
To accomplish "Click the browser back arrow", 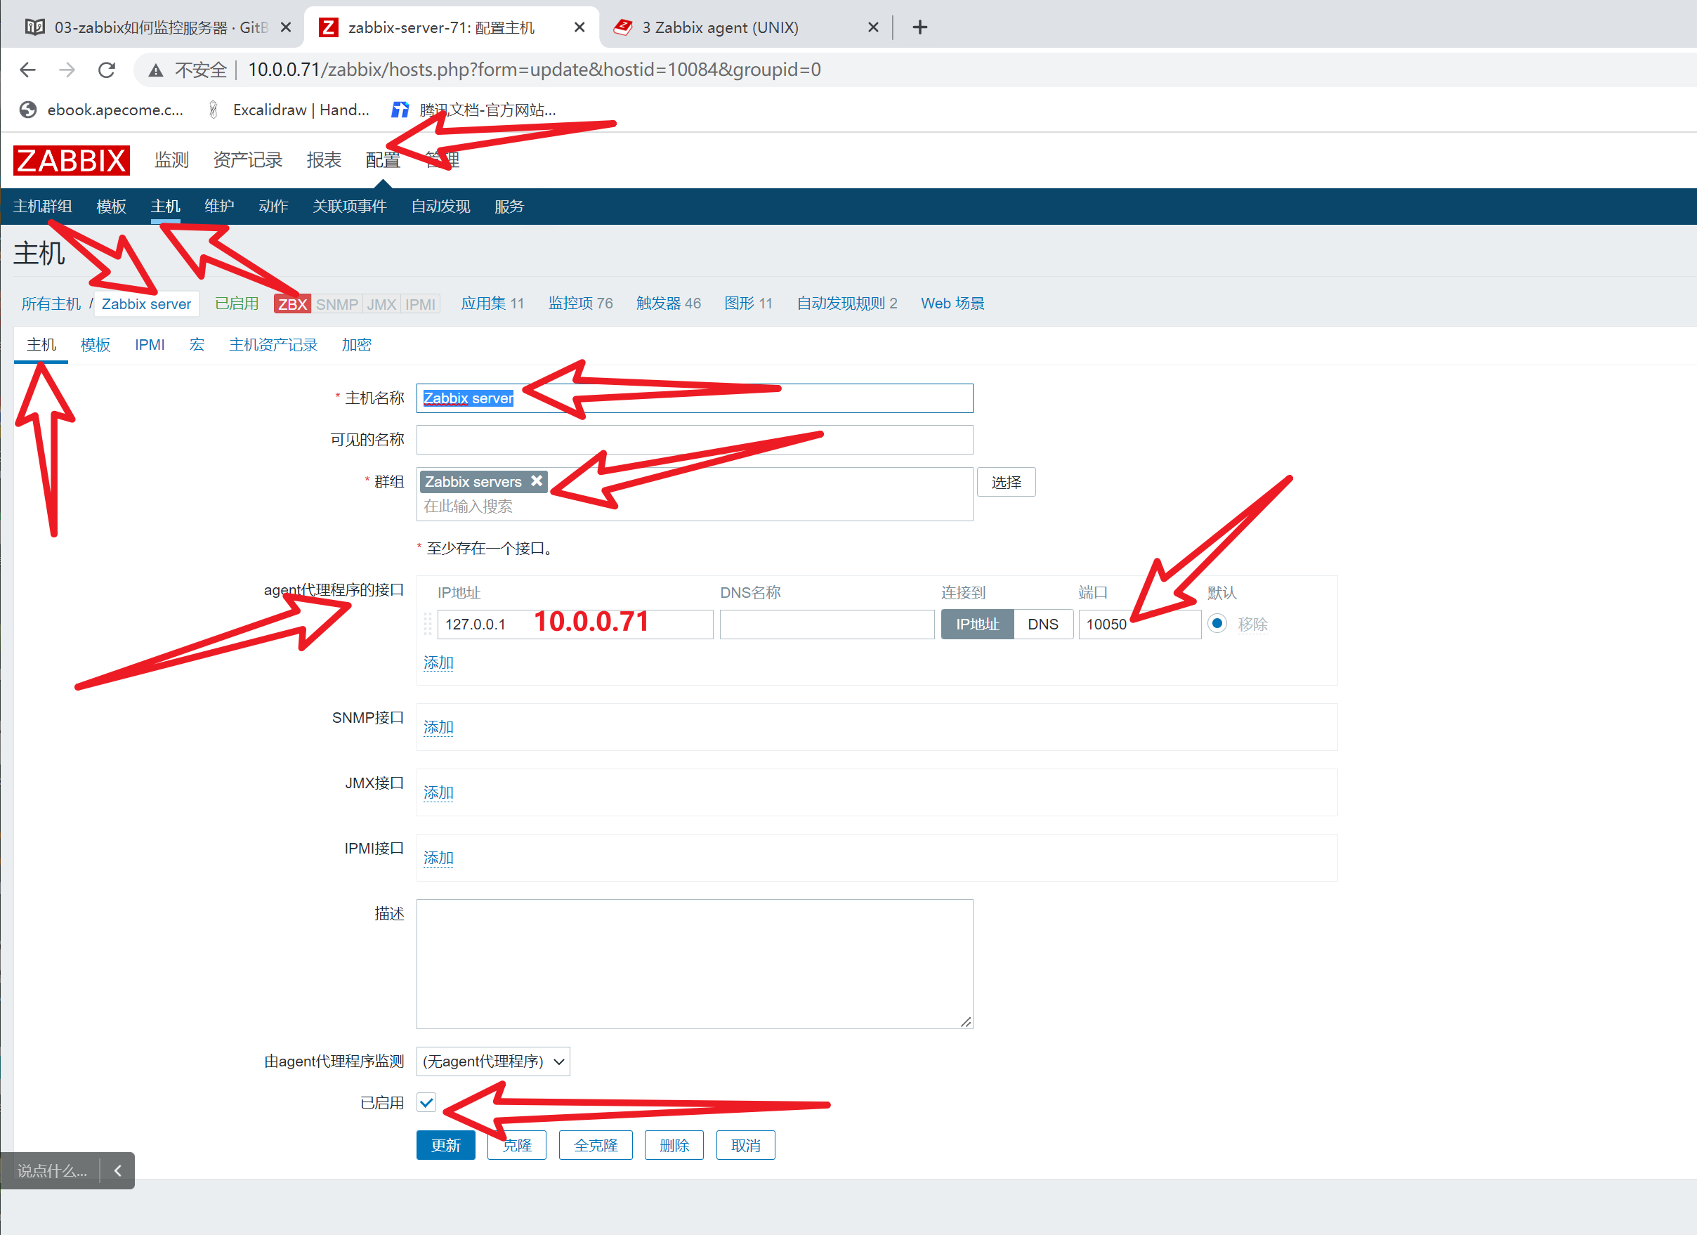I will click(27, 70).
